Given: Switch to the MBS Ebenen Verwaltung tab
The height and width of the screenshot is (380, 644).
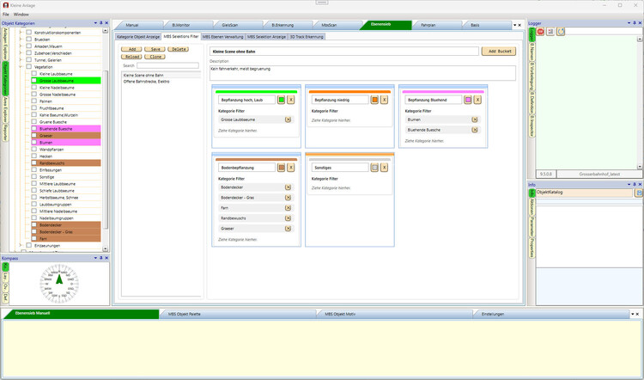Looking at the screenshot, I should click(222, 37).
